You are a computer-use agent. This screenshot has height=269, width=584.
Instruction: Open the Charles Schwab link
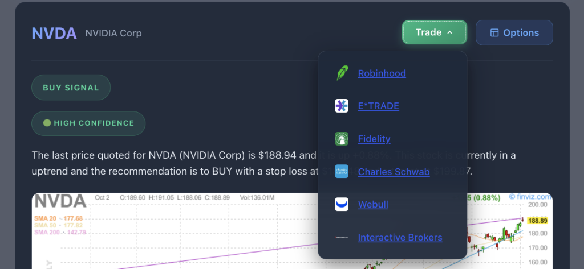394,172
